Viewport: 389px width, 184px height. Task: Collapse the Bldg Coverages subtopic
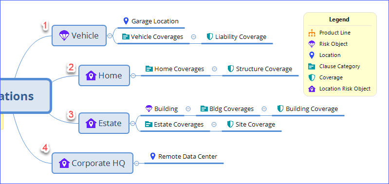tap(264, 109)
